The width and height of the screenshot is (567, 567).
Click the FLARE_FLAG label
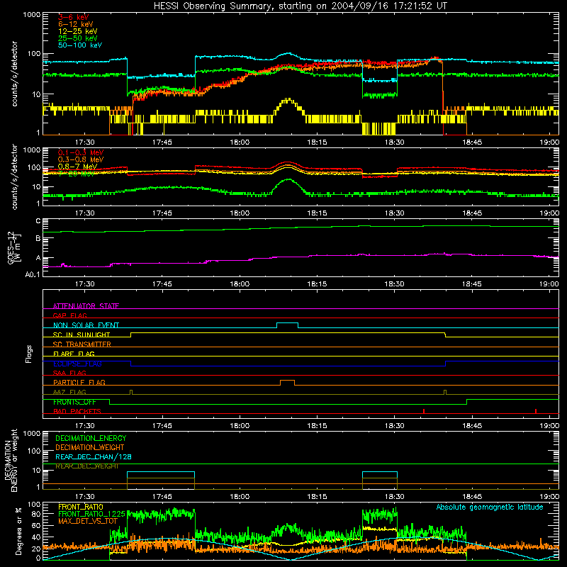coord(74,354)
